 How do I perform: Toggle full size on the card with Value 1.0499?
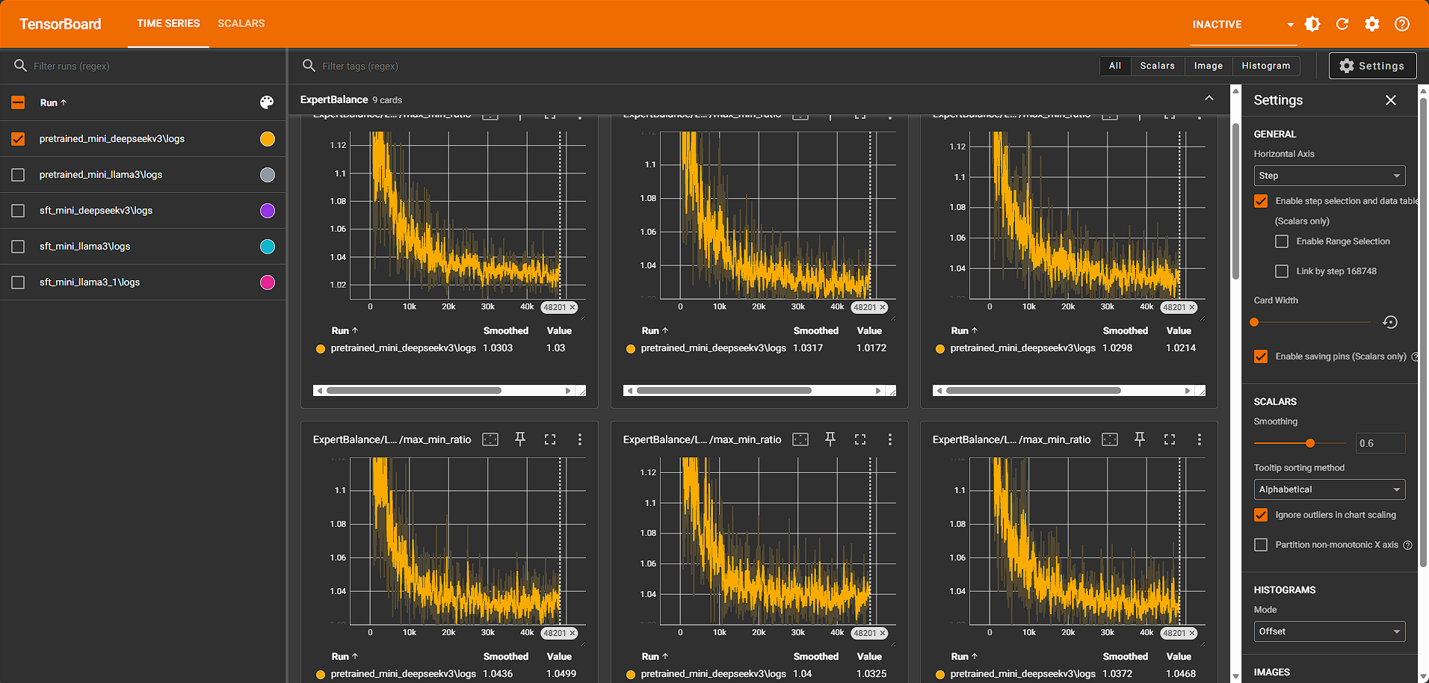pyautogui.click(x=550, y=439)
